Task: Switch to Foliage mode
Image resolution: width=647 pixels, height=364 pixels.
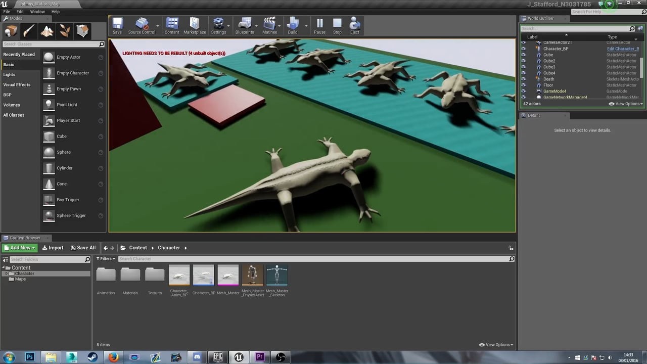Action: tap(65, 30)
